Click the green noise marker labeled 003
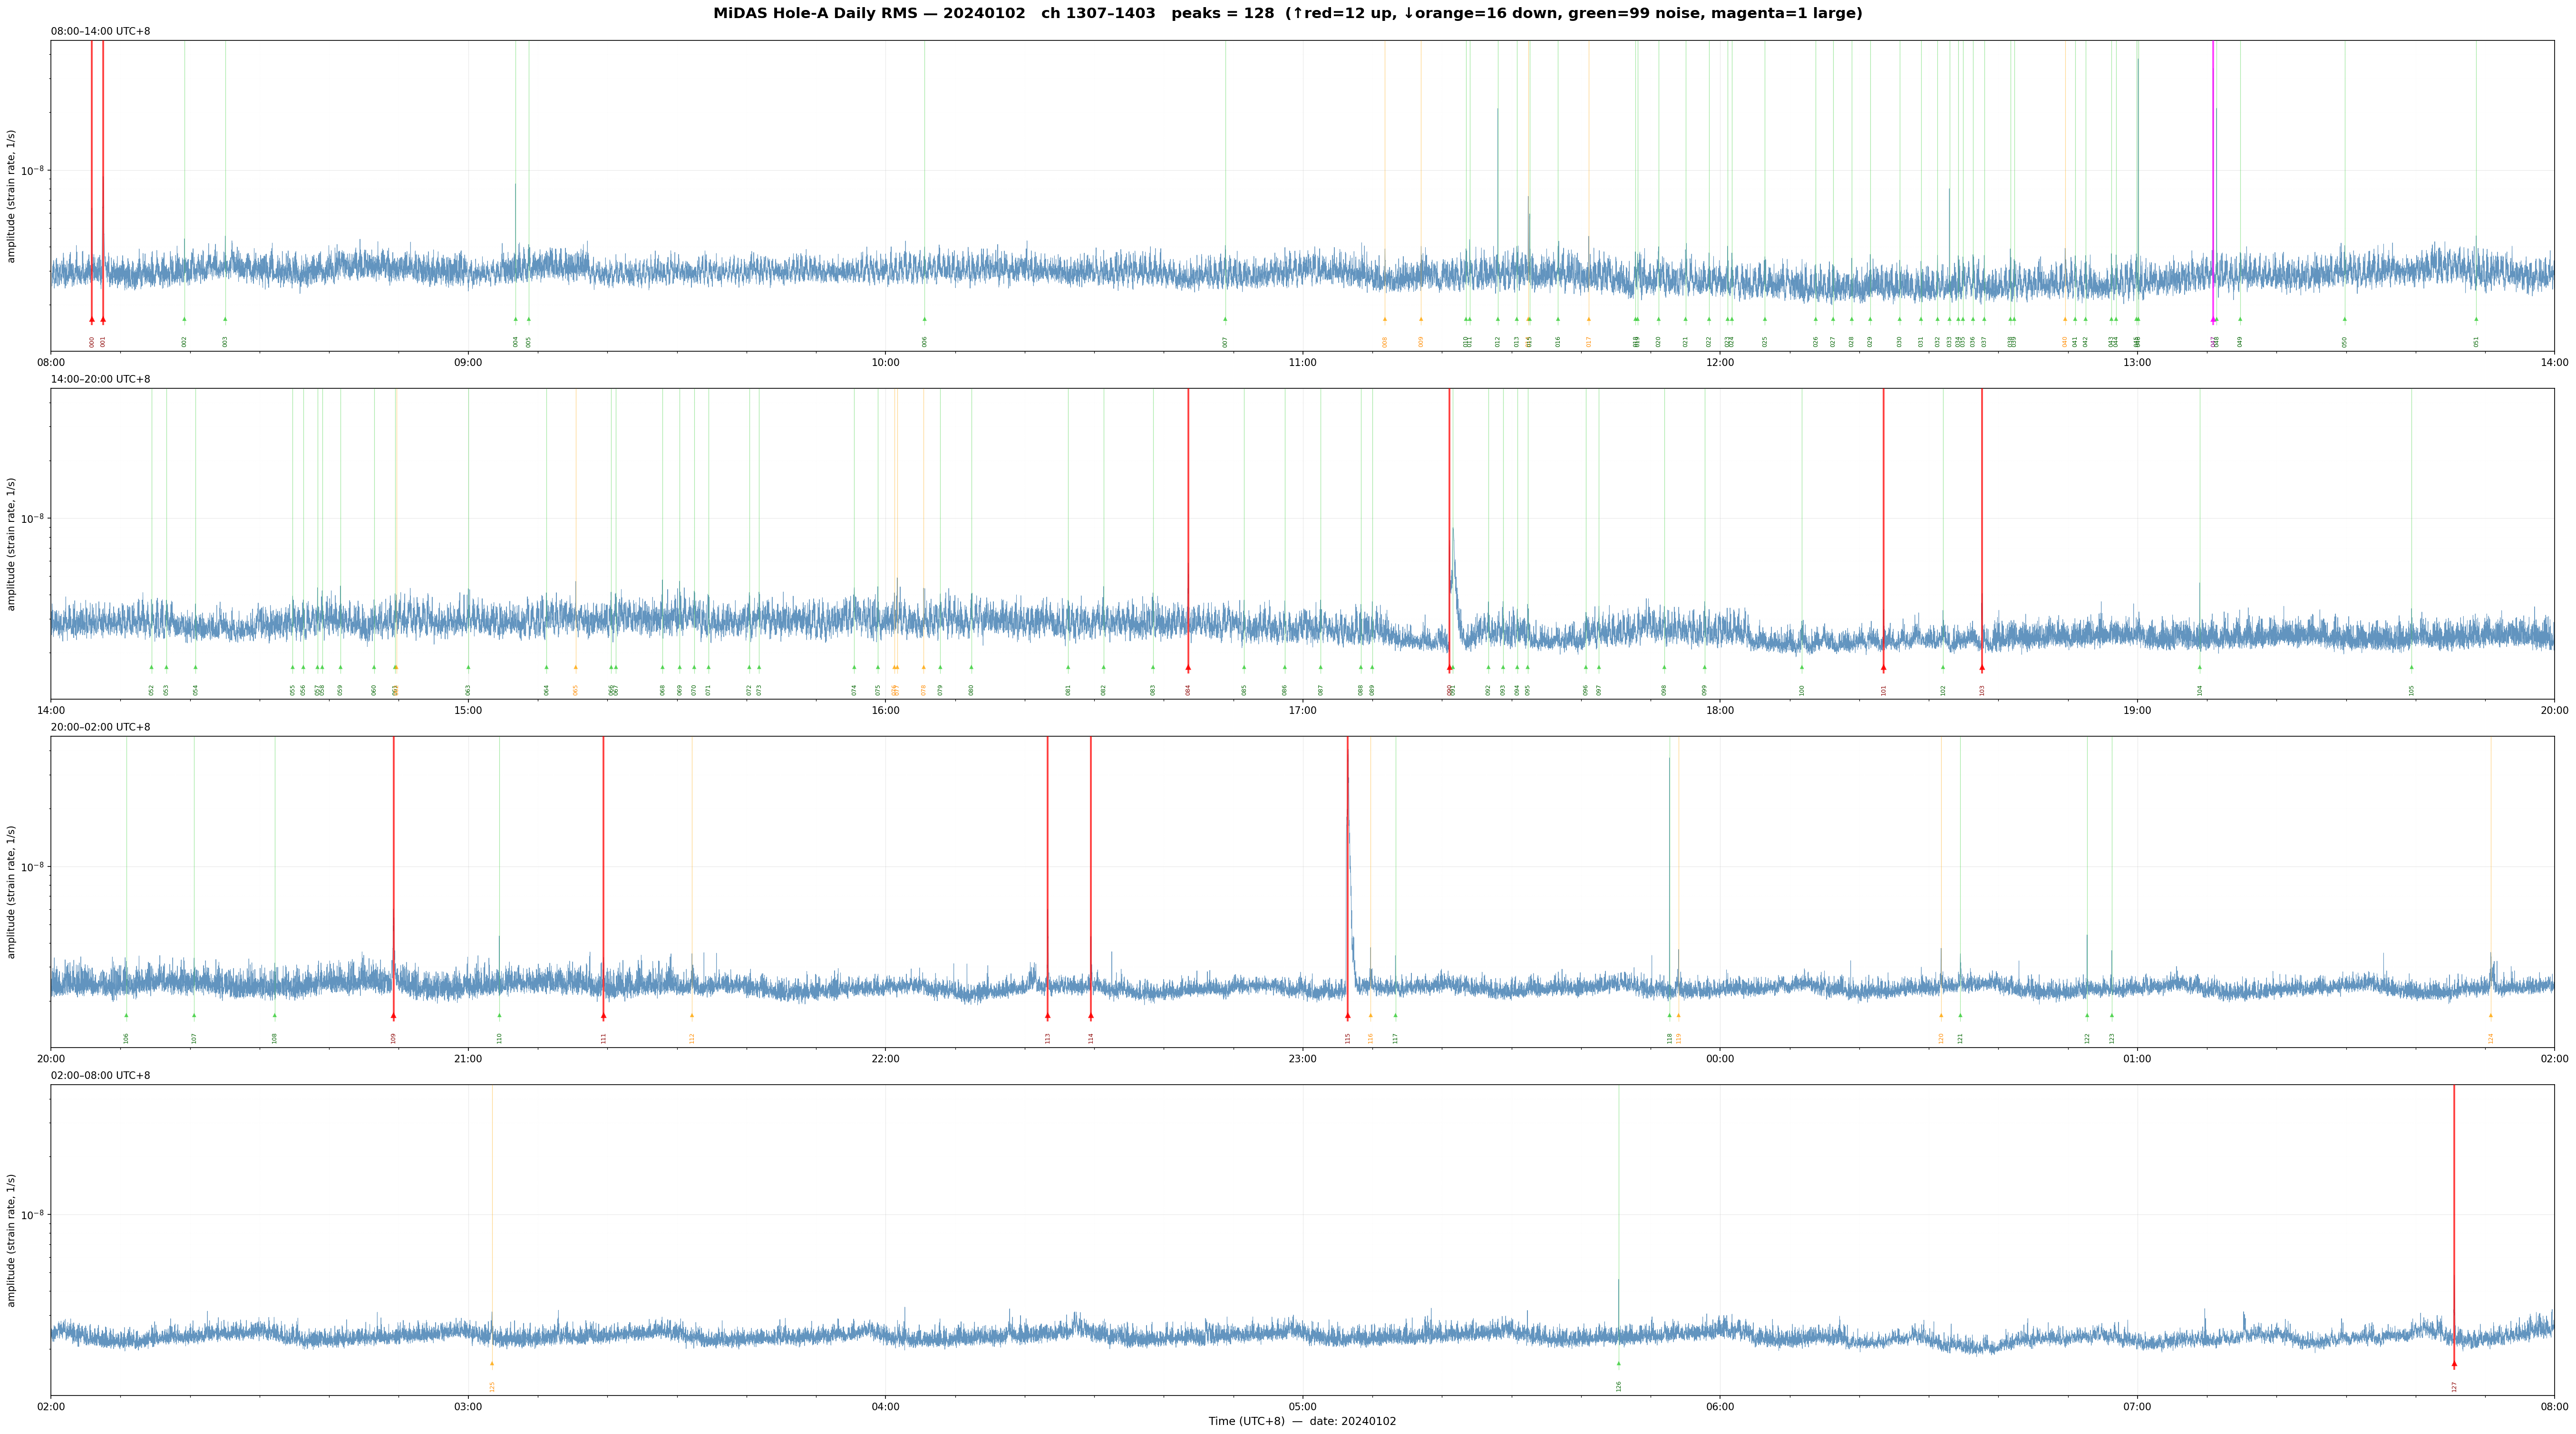This screenshot has width=2576, height=1434. click(x=225, y=320)
